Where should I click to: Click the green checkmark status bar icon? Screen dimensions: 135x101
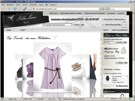[x=130, y=99]
